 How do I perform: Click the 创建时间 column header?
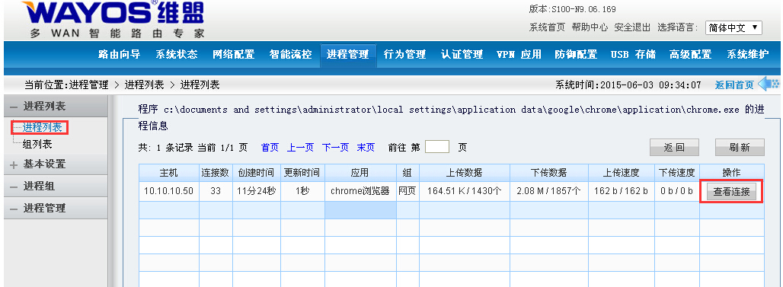click(x=256, y=173)
